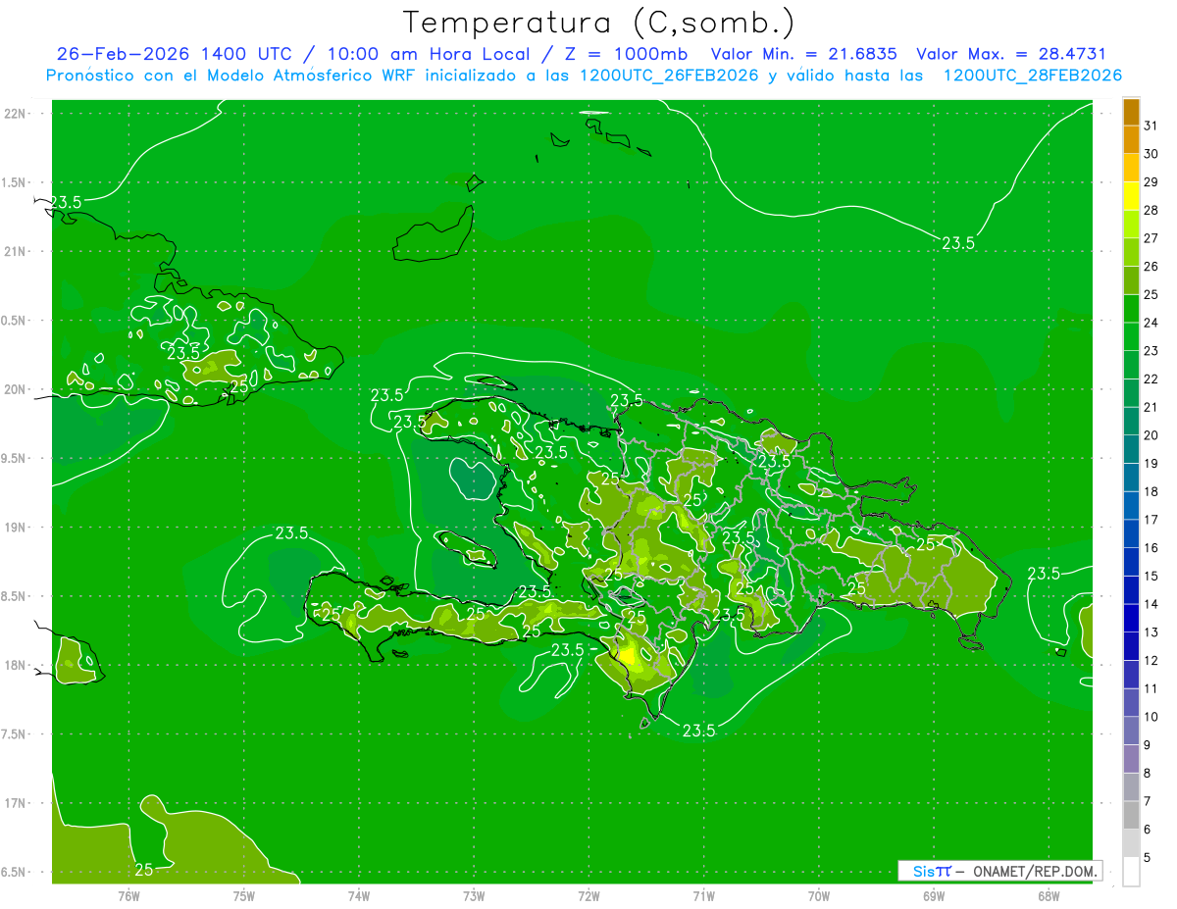Click the yellow swatch between 28 and 29
Screen dimensions: 1177x909
tap(1131, 196)
